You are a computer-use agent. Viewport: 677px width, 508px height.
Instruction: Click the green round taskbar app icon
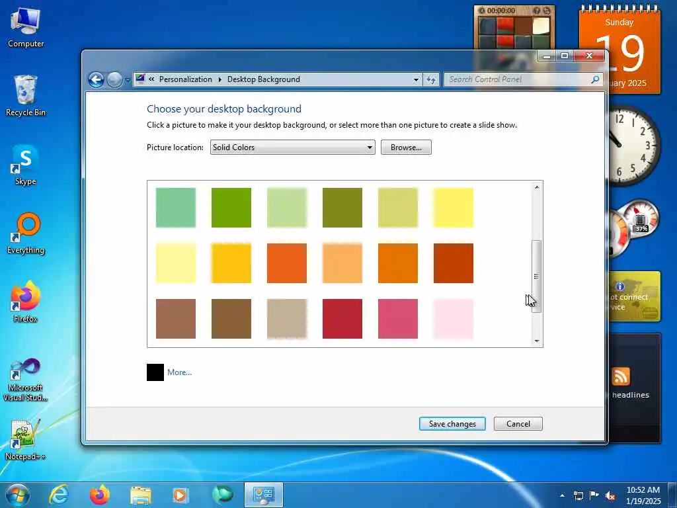pyautogui.click(x=222, y=495)
